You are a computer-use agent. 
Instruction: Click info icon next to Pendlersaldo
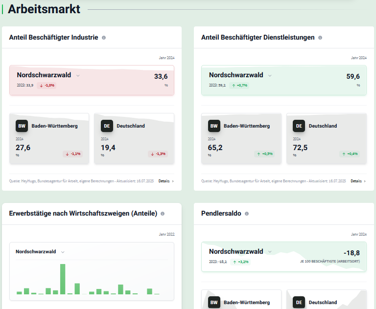(x=247, y=214)
